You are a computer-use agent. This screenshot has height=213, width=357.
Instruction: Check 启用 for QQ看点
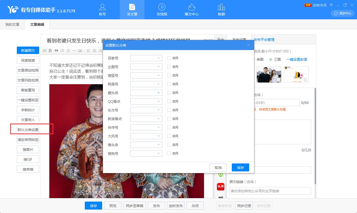(169, 101)
